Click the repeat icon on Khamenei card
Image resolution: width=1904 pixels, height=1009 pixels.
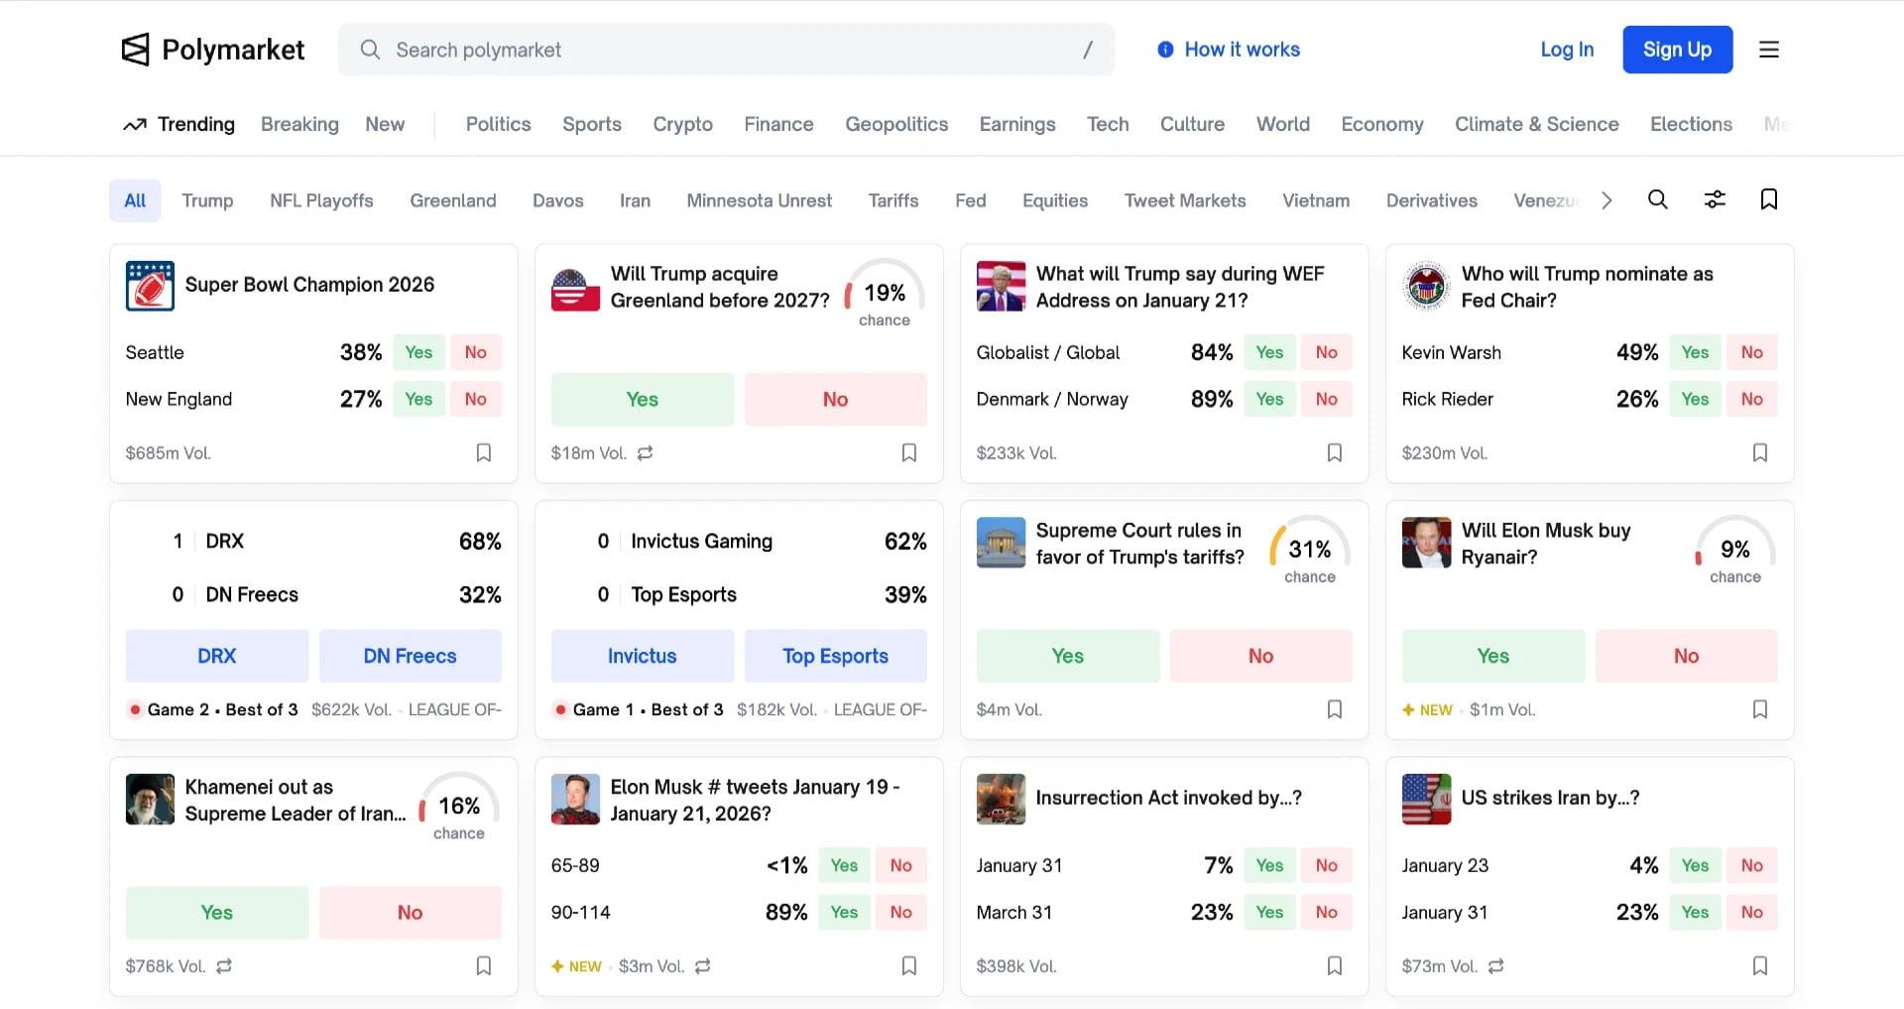pyautogui.click(x=224, y=965)
